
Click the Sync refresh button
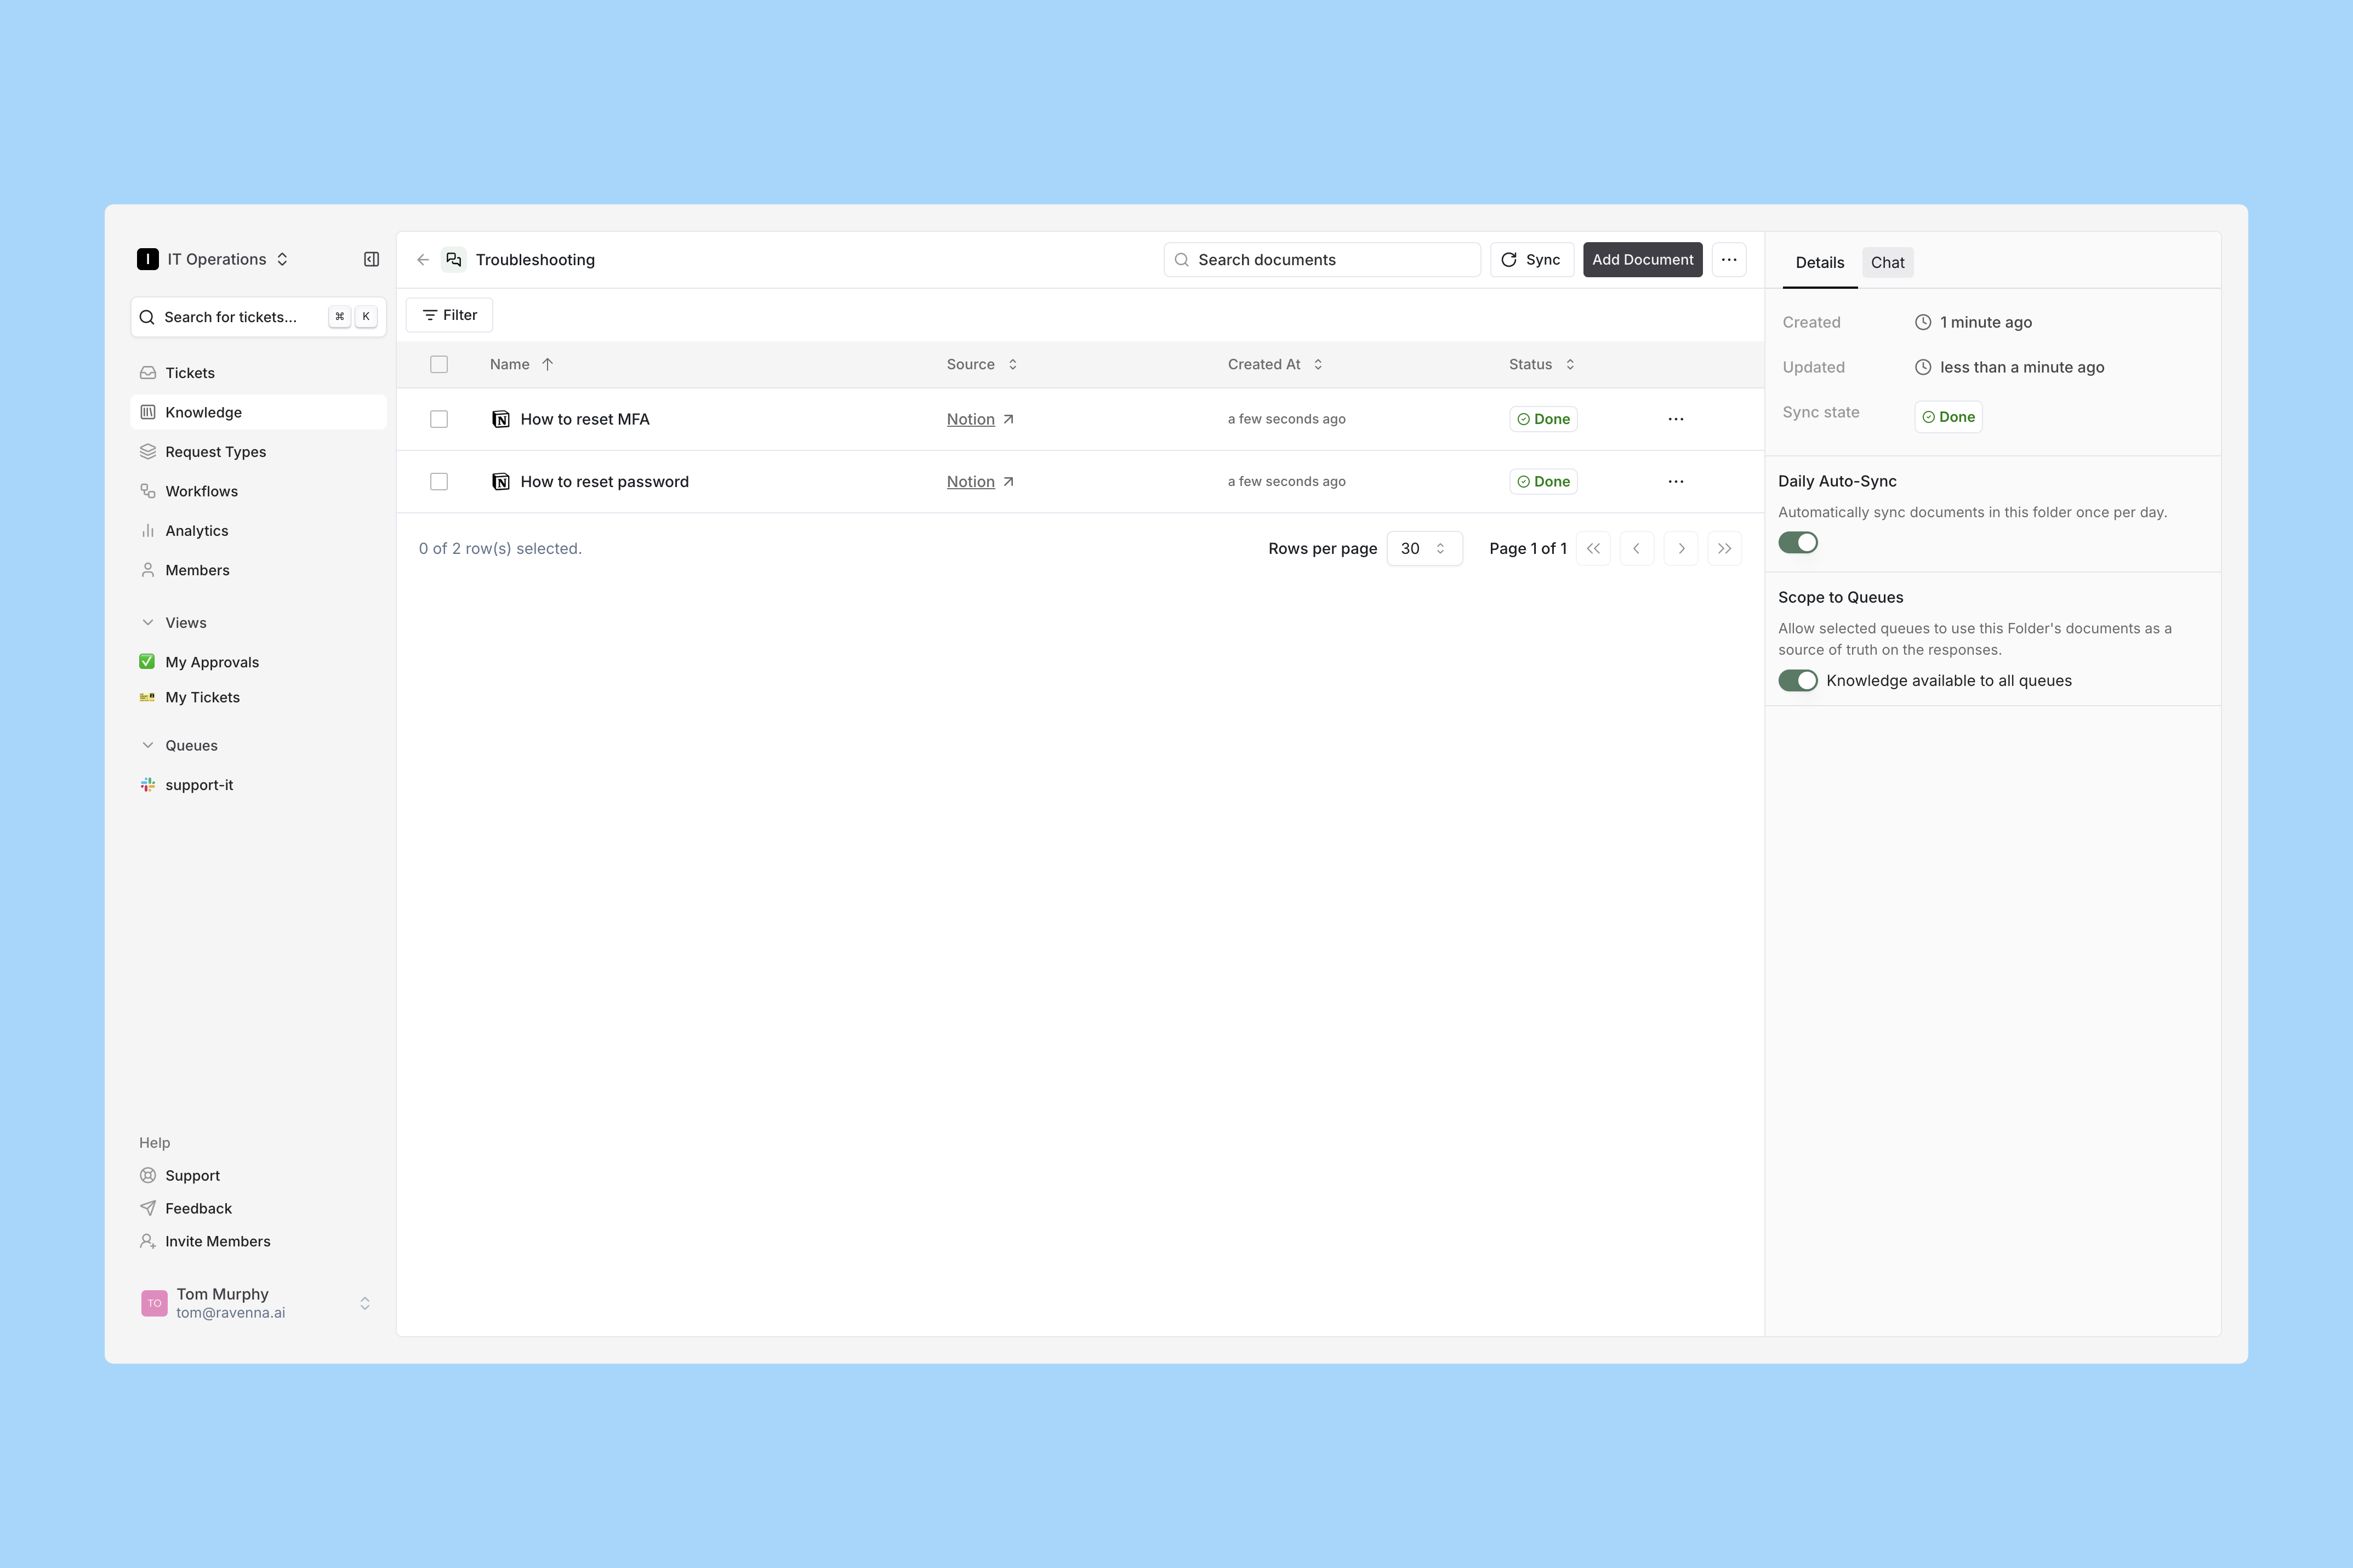(x=1531, y=260)
